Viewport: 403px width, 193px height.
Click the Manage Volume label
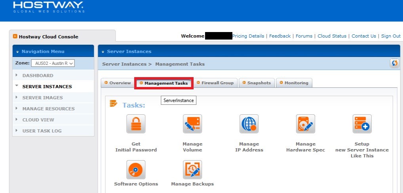(x=192, y=147)
